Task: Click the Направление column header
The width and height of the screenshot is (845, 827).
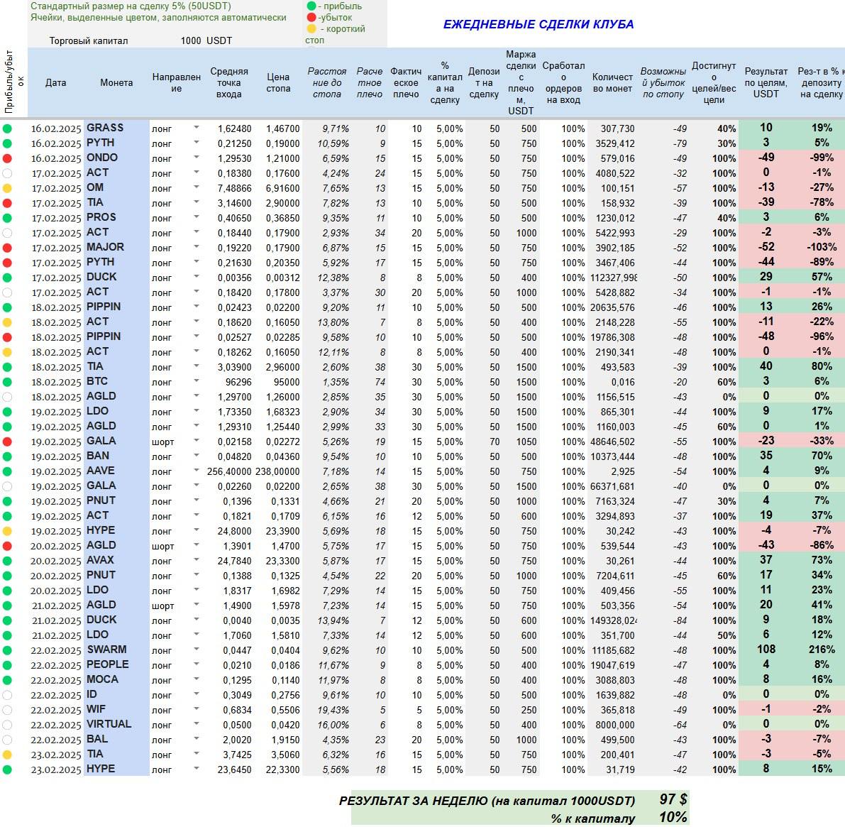Action: click(176, 83)
